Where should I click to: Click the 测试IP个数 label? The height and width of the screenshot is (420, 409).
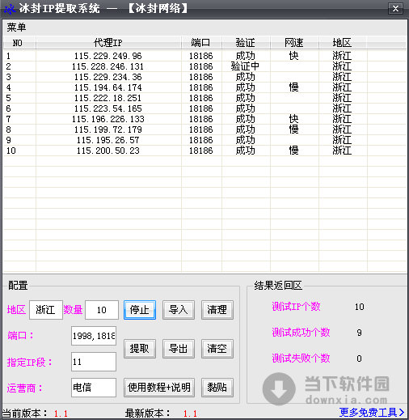[x=296, y=307]
